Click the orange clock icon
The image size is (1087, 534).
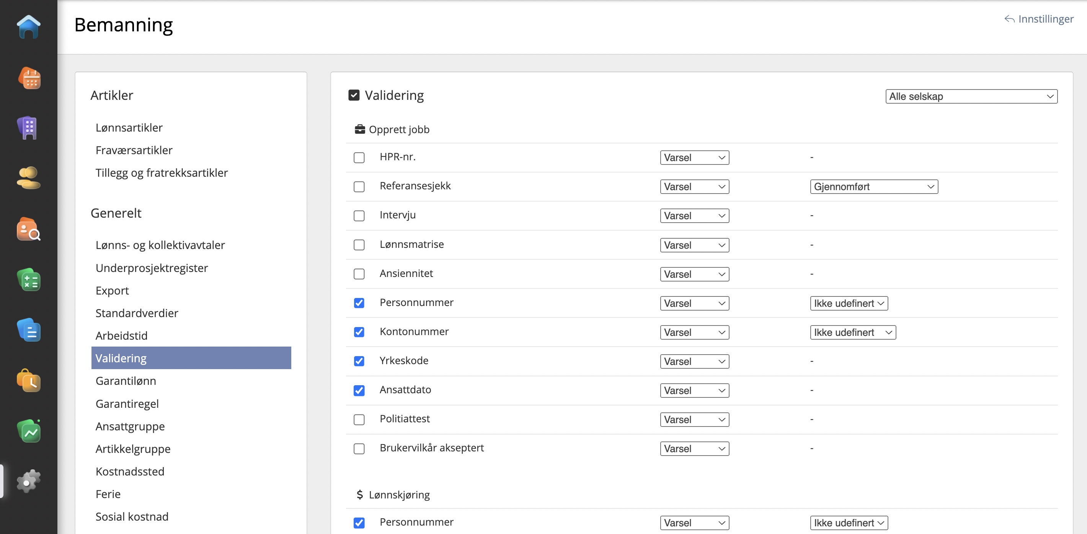click(28, 381)
